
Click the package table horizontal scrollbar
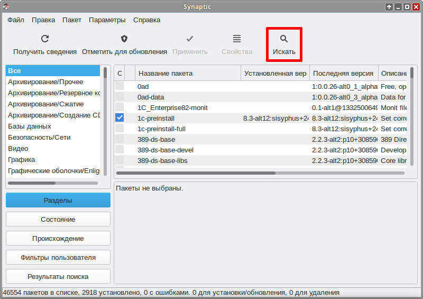point(260,173)
